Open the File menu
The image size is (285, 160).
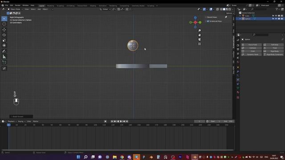click(7, 5)
